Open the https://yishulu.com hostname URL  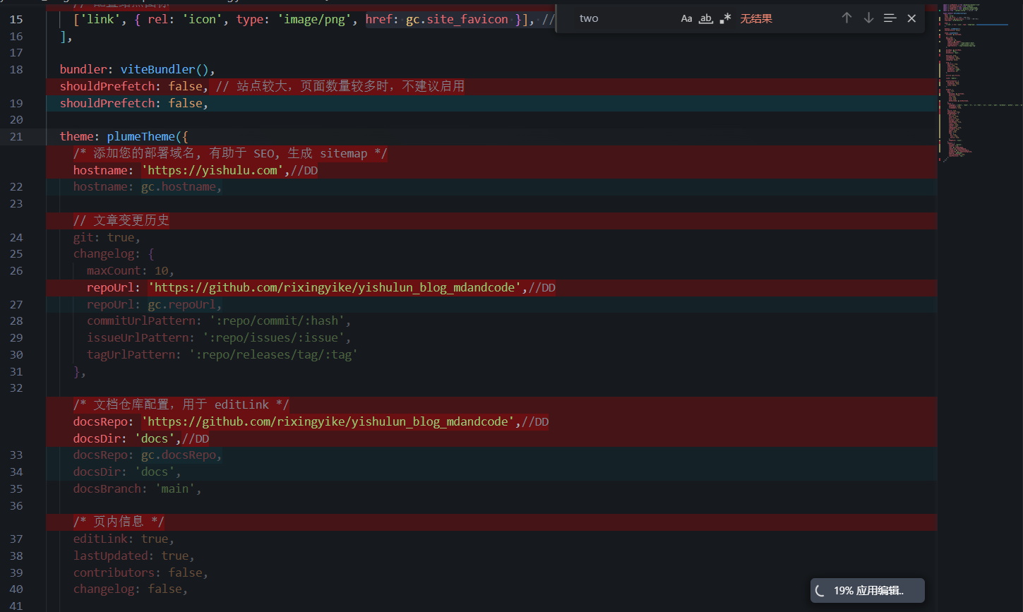tap(213, 170)
